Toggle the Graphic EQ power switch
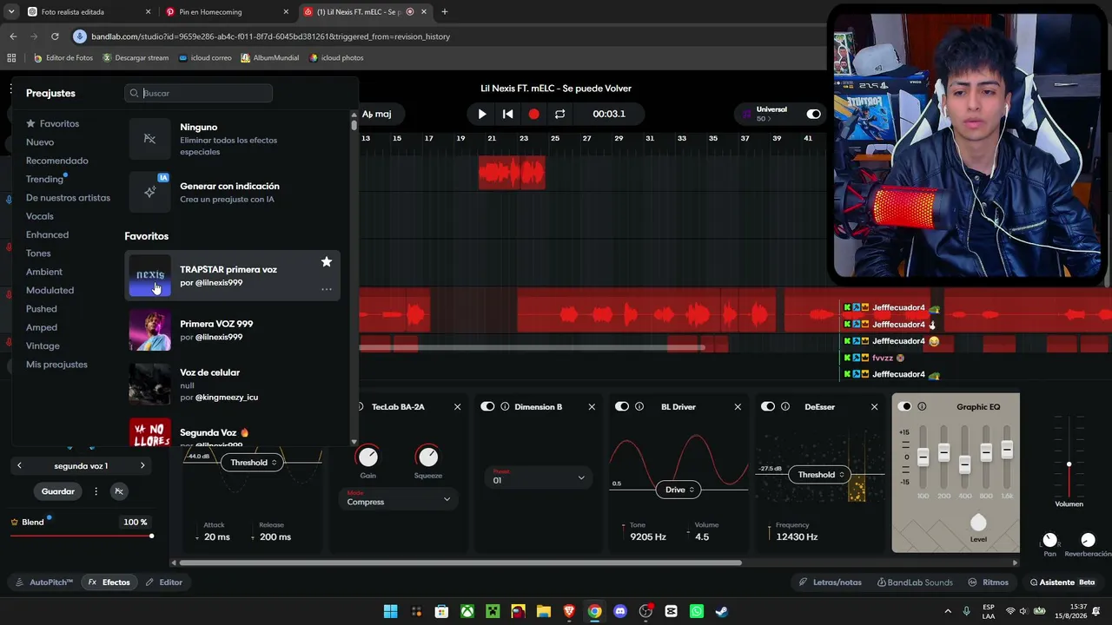This screenshot has height=625, width=1112. [904, 406]
